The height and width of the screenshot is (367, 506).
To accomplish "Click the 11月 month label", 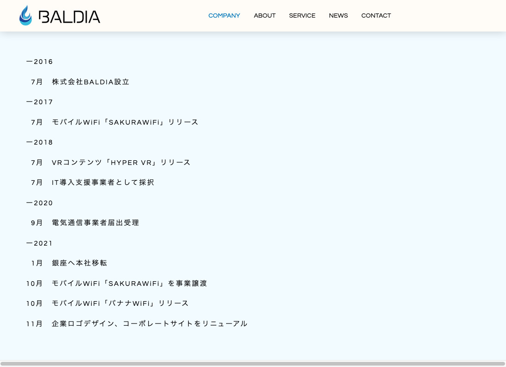I will [x=34, y=324].
